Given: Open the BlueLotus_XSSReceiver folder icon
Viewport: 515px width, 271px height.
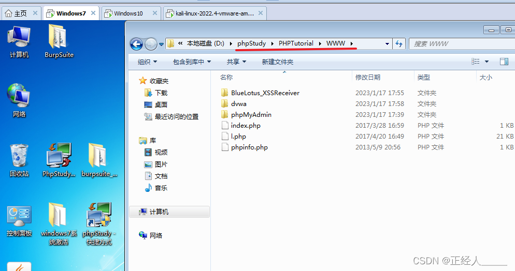Looking at the screenshot, I should (225, 93).
